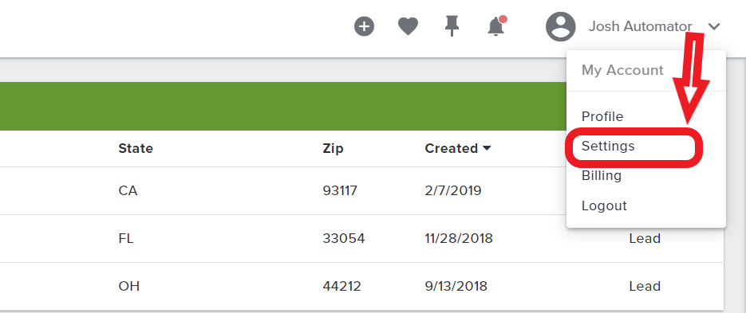Choose Settings in the account menu
The width and height of the screenshot is (746, 313).
608,146
